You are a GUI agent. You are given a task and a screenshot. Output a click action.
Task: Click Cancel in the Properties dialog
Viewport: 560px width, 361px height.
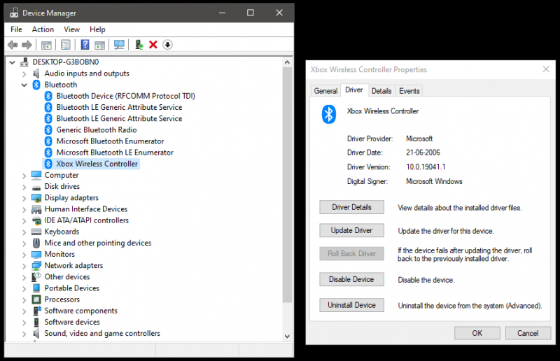point(528,333)
